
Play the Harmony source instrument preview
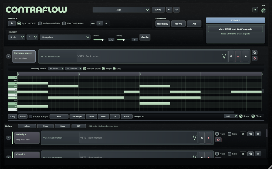245,56
